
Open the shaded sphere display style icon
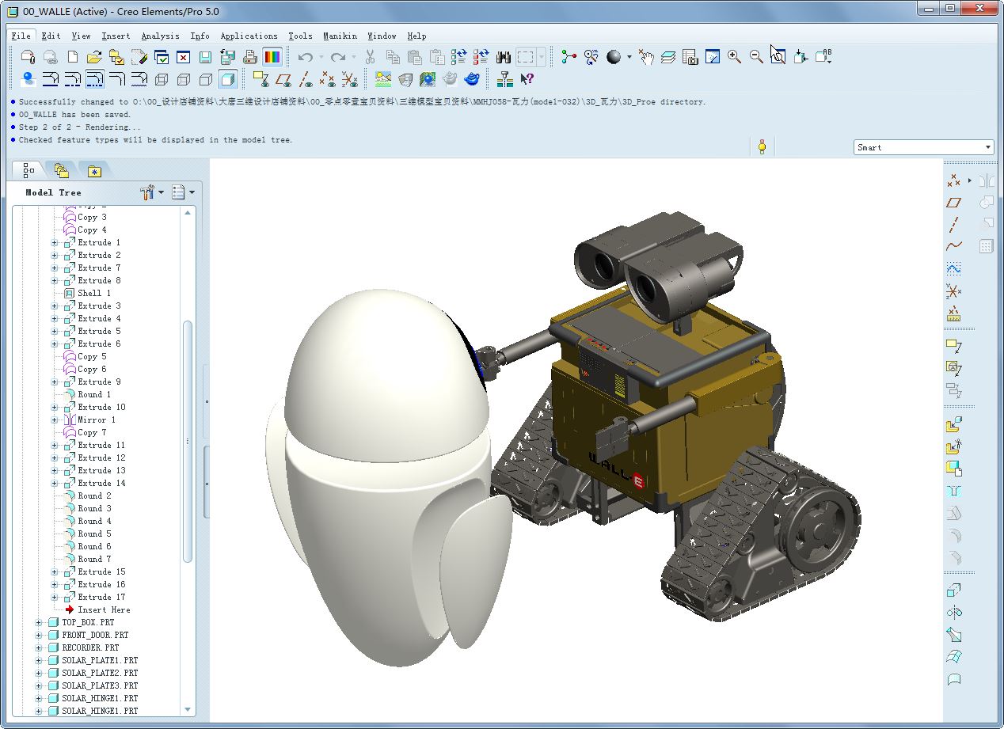coord(614,57)
